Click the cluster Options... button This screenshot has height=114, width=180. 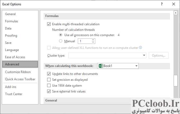159,56
